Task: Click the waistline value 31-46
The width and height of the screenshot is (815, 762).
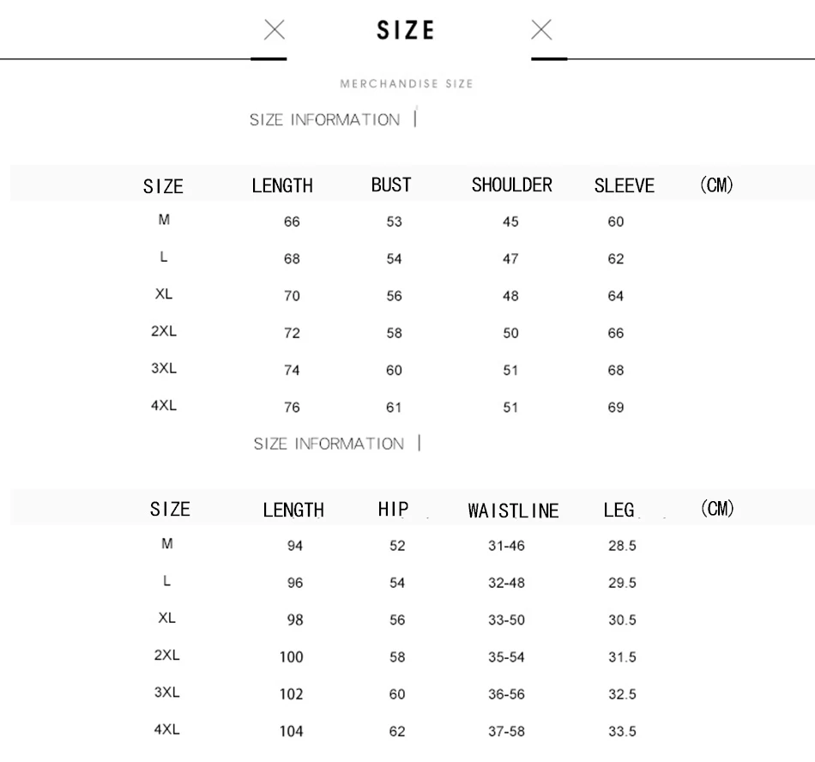Action: click(506, 545)
